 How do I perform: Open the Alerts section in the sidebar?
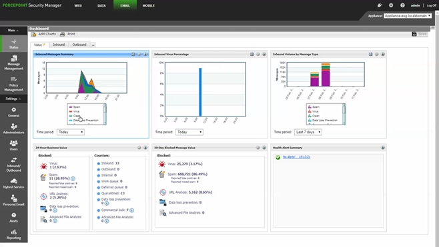coord(13,217)
